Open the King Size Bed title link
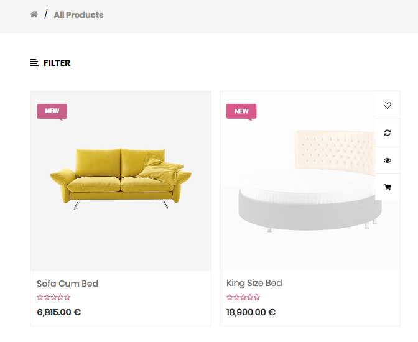Image resolution: width=418 pixels, height=342 pixels. tap(254, 283)
